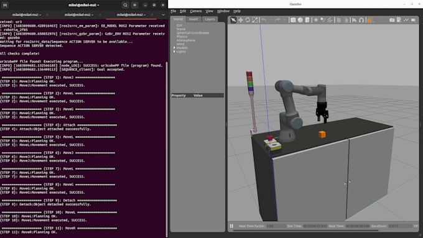The image size is (423, 238).
Task: Click the Record video icon
Action: [x=413, y=20]
